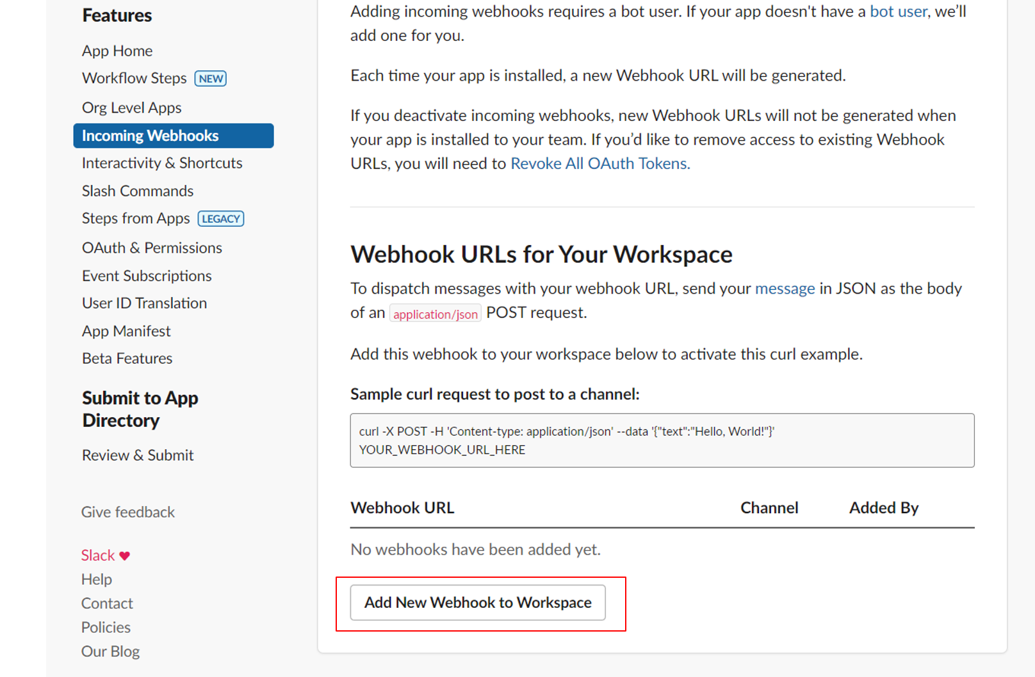Click the Slack heart icon
1035x677 pixels.
tap(125, 555)
